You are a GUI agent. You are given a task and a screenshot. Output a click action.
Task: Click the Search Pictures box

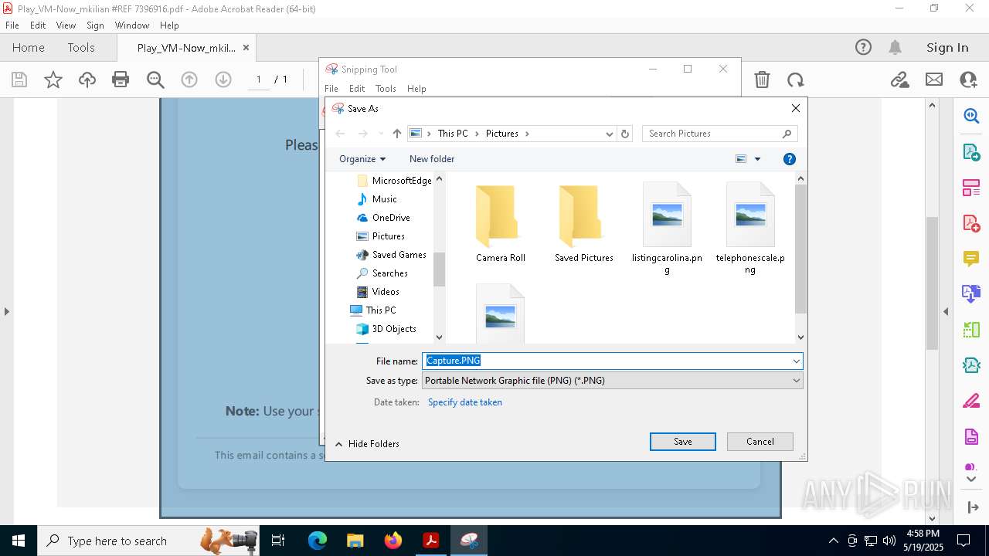click(x=719, y=134)
